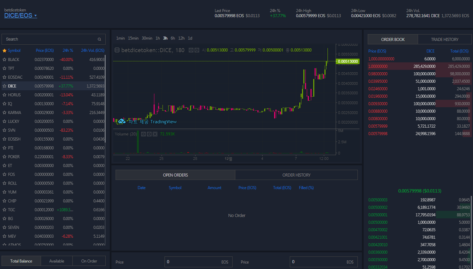Screen dimensions: 473x269
Task: Show the Total Balance tab
Action: click(x=21, y=261)
